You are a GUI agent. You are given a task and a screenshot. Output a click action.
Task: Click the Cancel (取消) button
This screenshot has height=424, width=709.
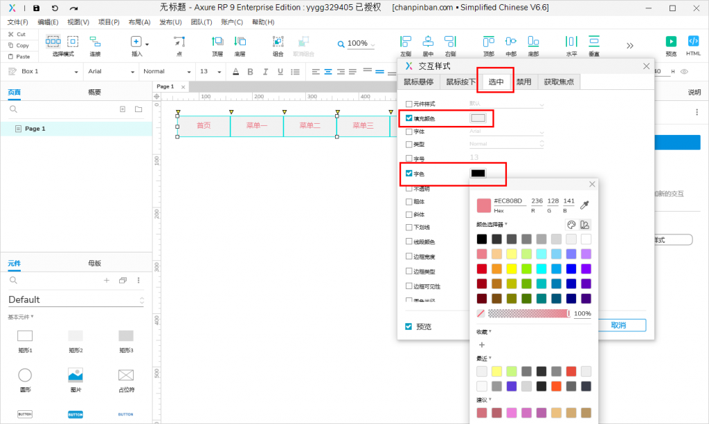[618, 325]
